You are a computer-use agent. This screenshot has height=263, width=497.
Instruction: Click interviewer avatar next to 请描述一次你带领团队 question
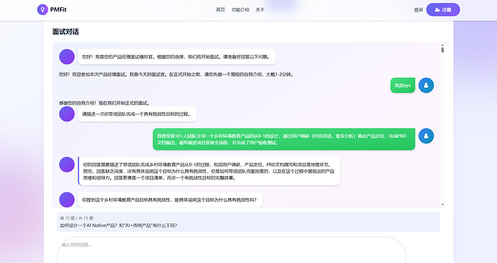[67, 114]
